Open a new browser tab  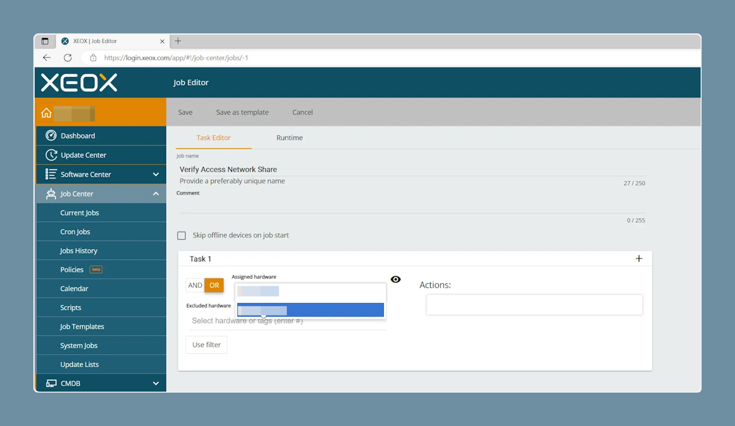click(178, 41)
